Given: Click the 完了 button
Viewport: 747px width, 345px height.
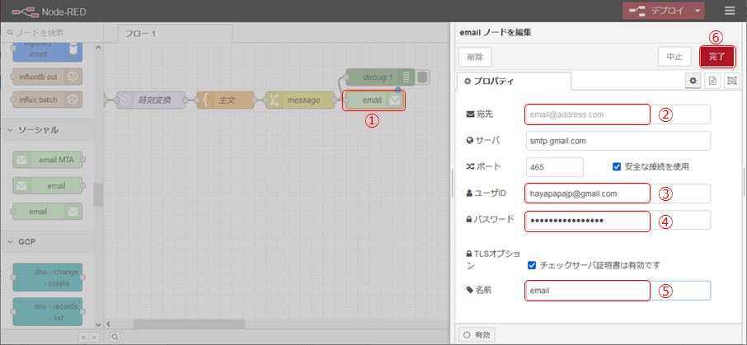Looking at the screenshot, I should click(716, 56).
